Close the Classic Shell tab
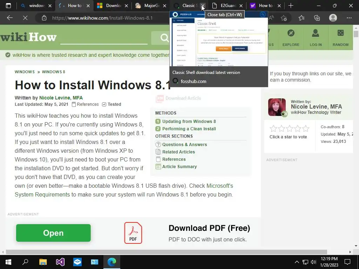The image size is (359, 269). point(203,6)
